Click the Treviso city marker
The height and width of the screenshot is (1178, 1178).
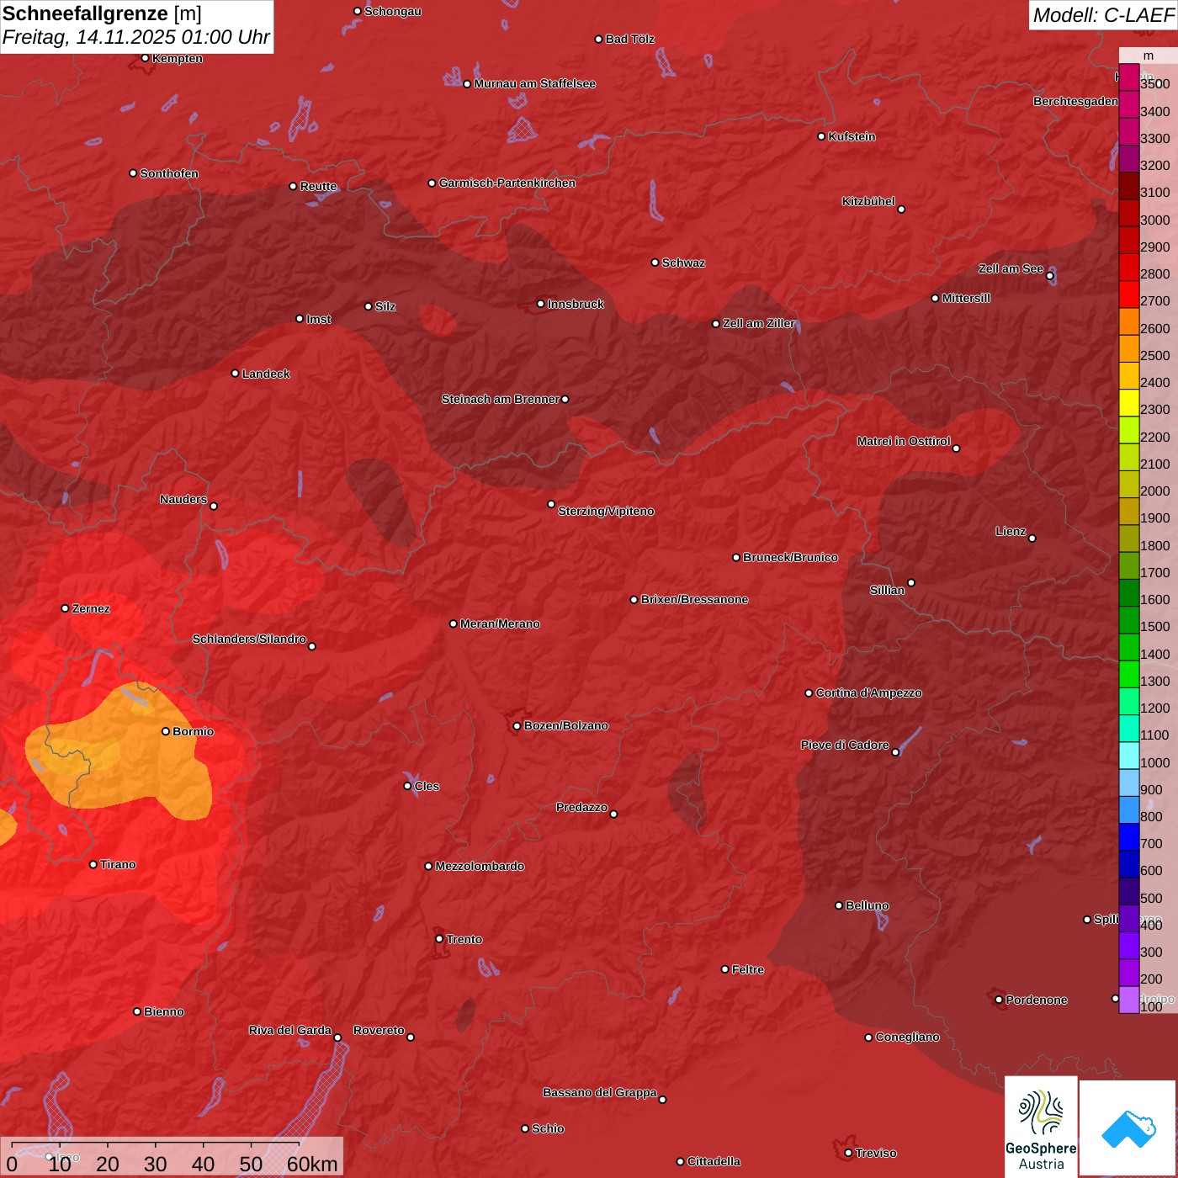(848, 1153)
